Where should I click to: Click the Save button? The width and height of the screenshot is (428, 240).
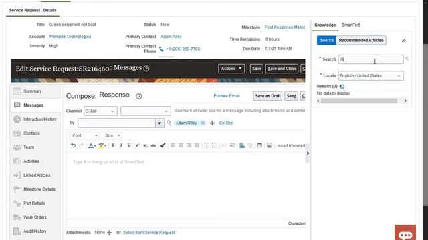click(x=256, y=69)
